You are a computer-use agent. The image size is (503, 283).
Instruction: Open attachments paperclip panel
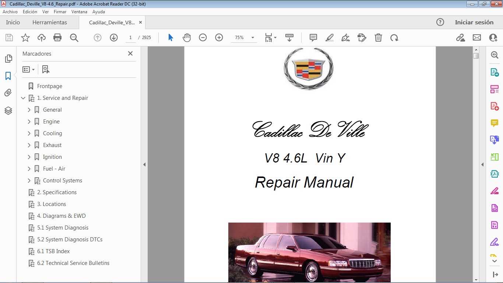click(x=8, y=93)
